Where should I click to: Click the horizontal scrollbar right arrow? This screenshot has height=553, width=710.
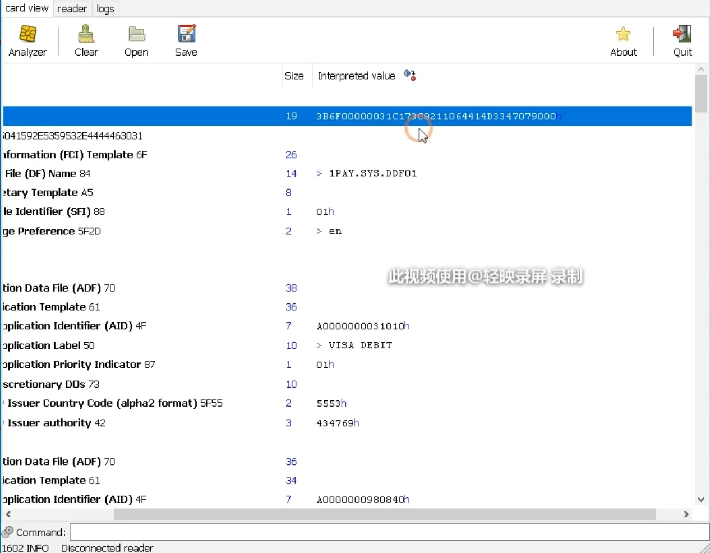pos(686,514)
